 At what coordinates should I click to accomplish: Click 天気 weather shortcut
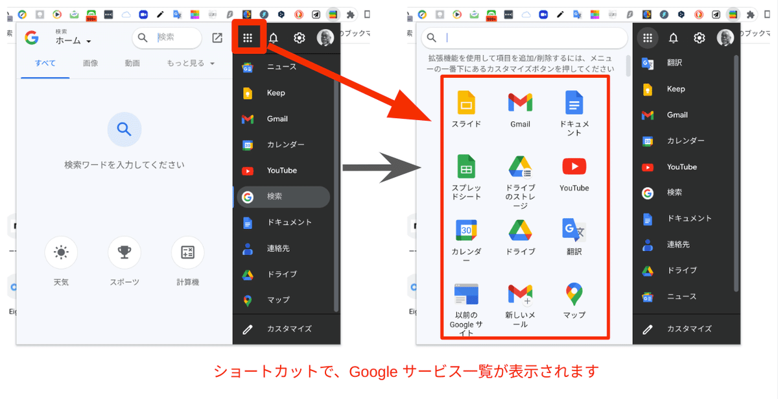coord(61,261)
